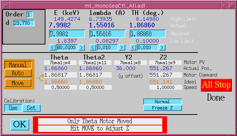
Task: Select Auto mode
Action: (18, 73)
